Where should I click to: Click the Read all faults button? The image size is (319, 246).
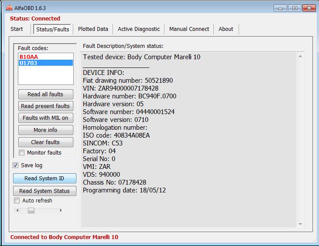click(45, 94)
